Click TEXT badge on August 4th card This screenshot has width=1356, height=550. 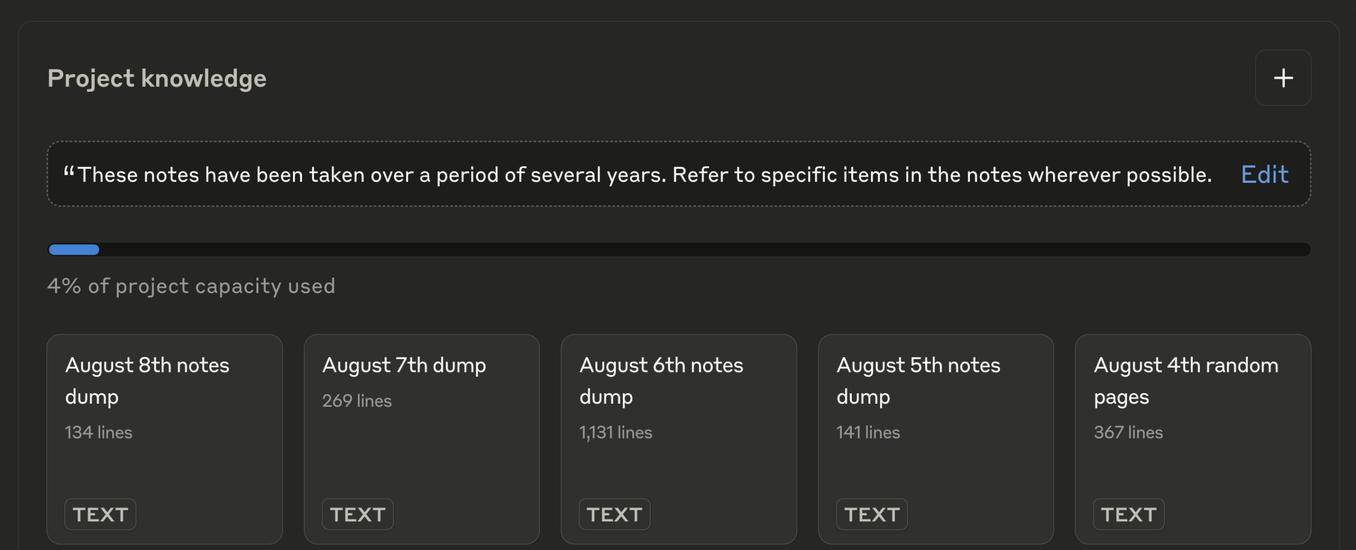coord(1128,514)
